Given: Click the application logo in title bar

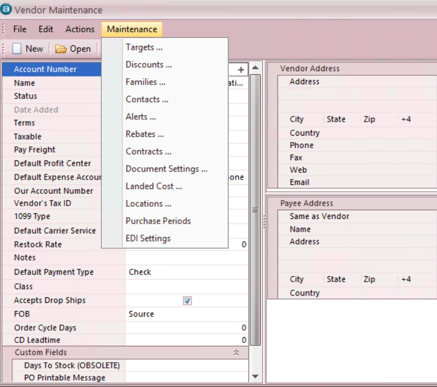Looking at the screenshot, I should click(x=6, y=10).
